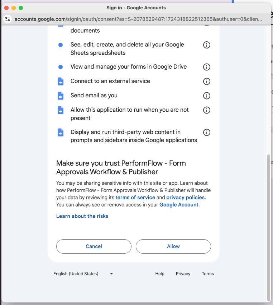Viewport: 273px width, 305px height.
Task: Click blue dot icon next to Google Sheets permission
Action: tap(61, 45)
